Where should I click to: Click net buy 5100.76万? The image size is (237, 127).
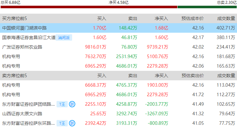tap(157, 57)
